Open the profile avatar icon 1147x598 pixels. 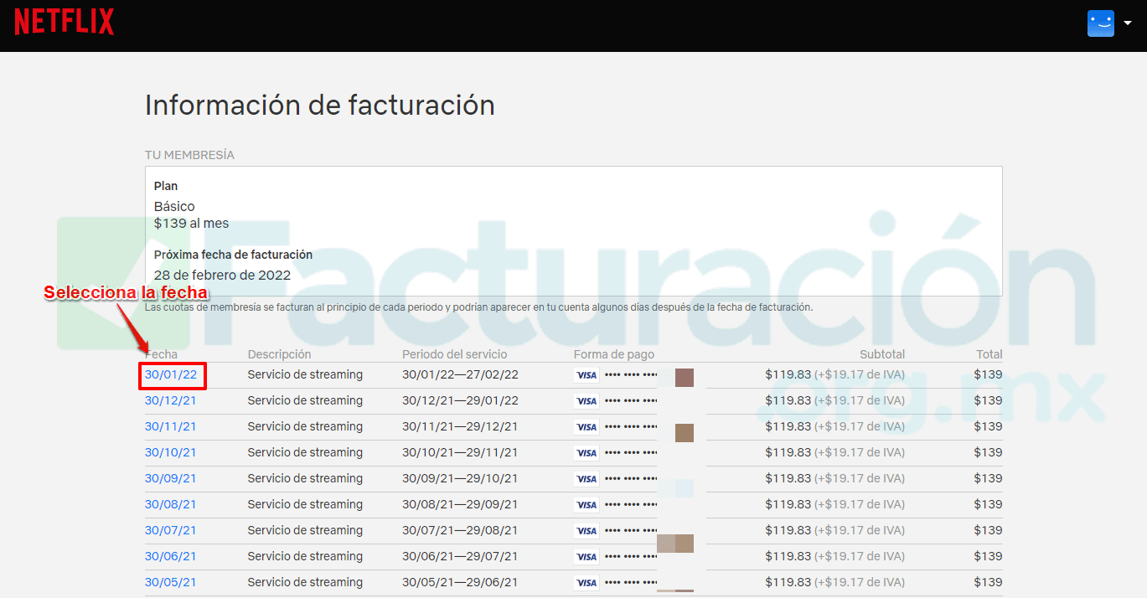click(1100, 23)
